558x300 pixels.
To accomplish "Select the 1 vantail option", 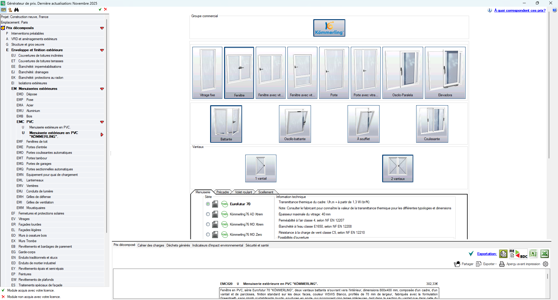I will pyautogui.click(x=261, y=168).
